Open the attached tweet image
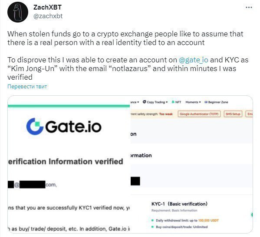 tap(130, 164)
